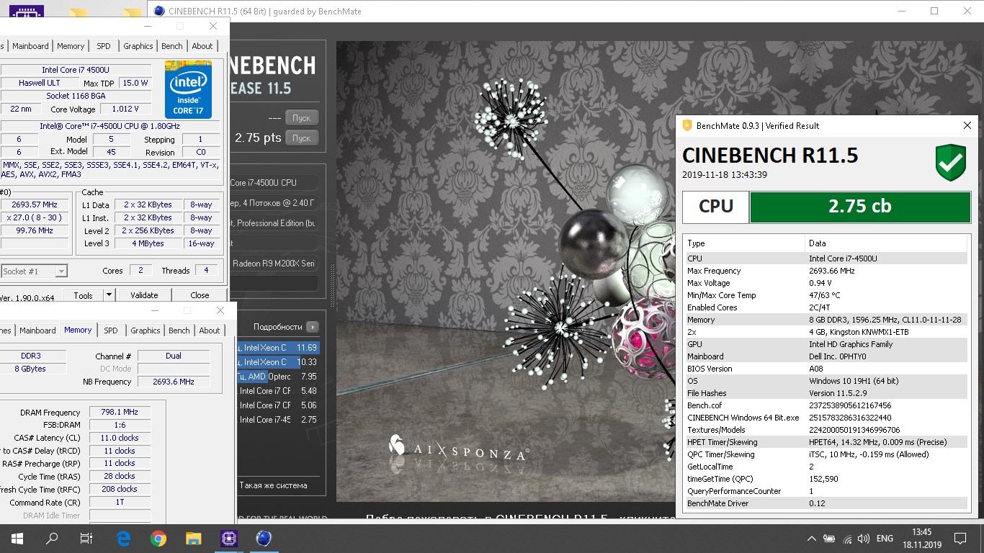Switch to Cinebench taskbar icon
This screenshot has height=553, width=984.
(x=264, y=538)
